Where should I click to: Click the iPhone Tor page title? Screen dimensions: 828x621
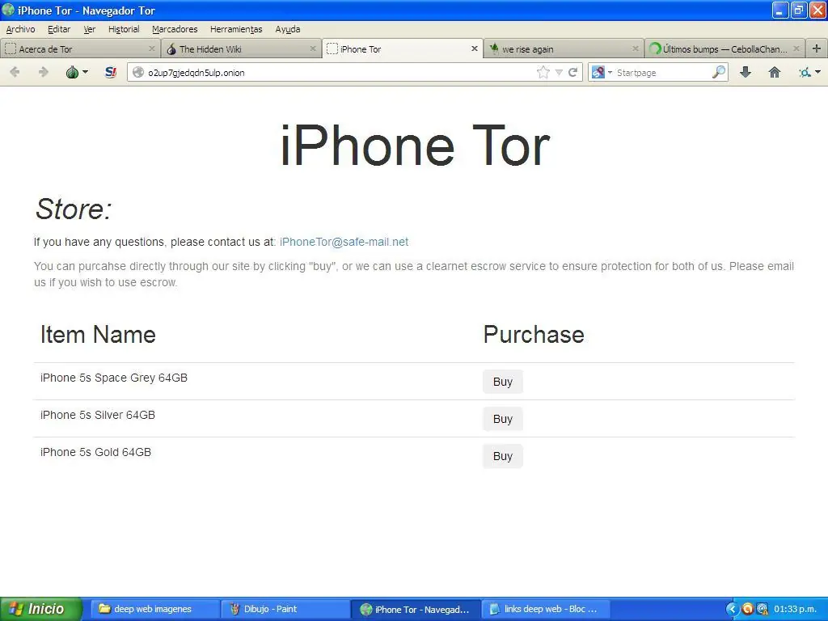pyautogui.click(x=415, y=146)
